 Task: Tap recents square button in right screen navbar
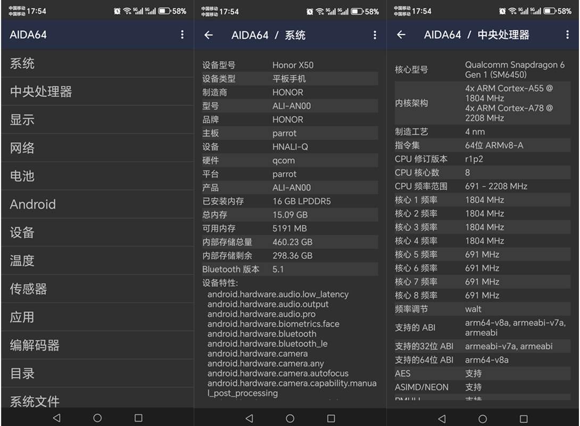524,419
